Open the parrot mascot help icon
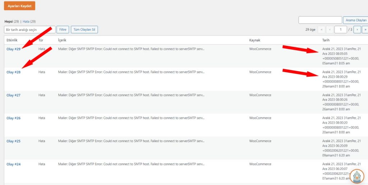Screen dimensions: 368x185 357,176
